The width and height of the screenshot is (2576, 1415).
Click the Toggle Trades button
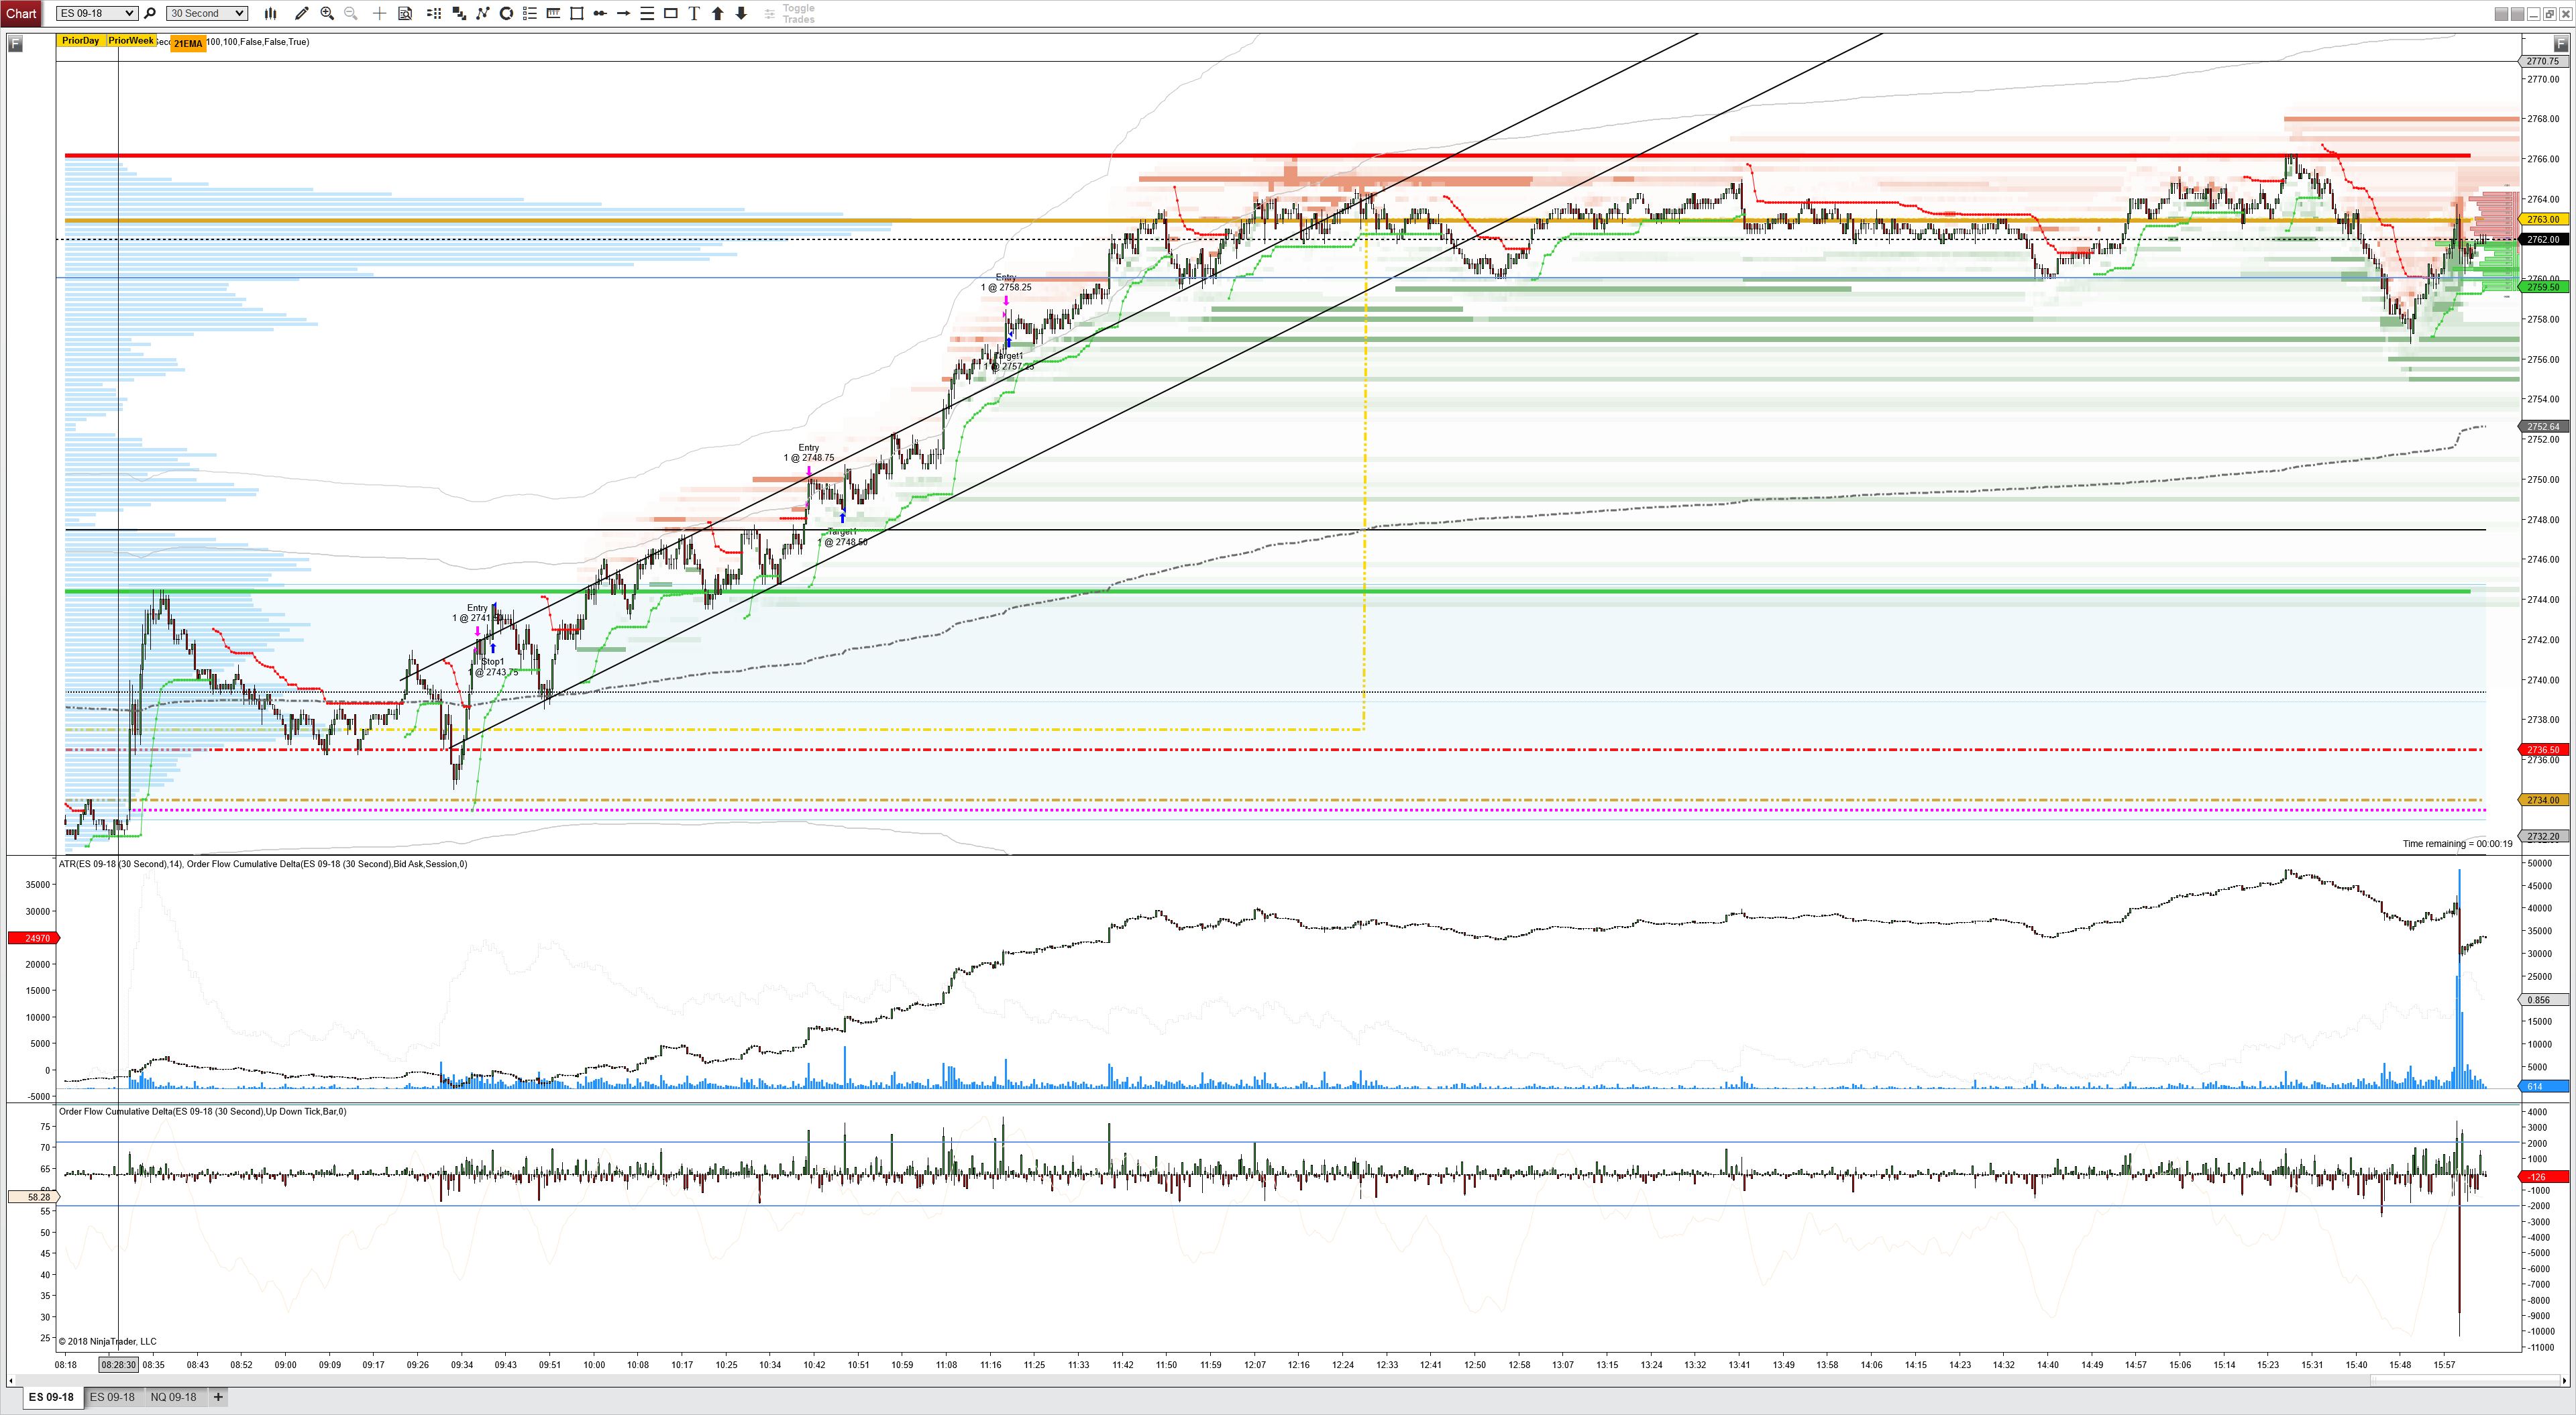pos(790,13)
